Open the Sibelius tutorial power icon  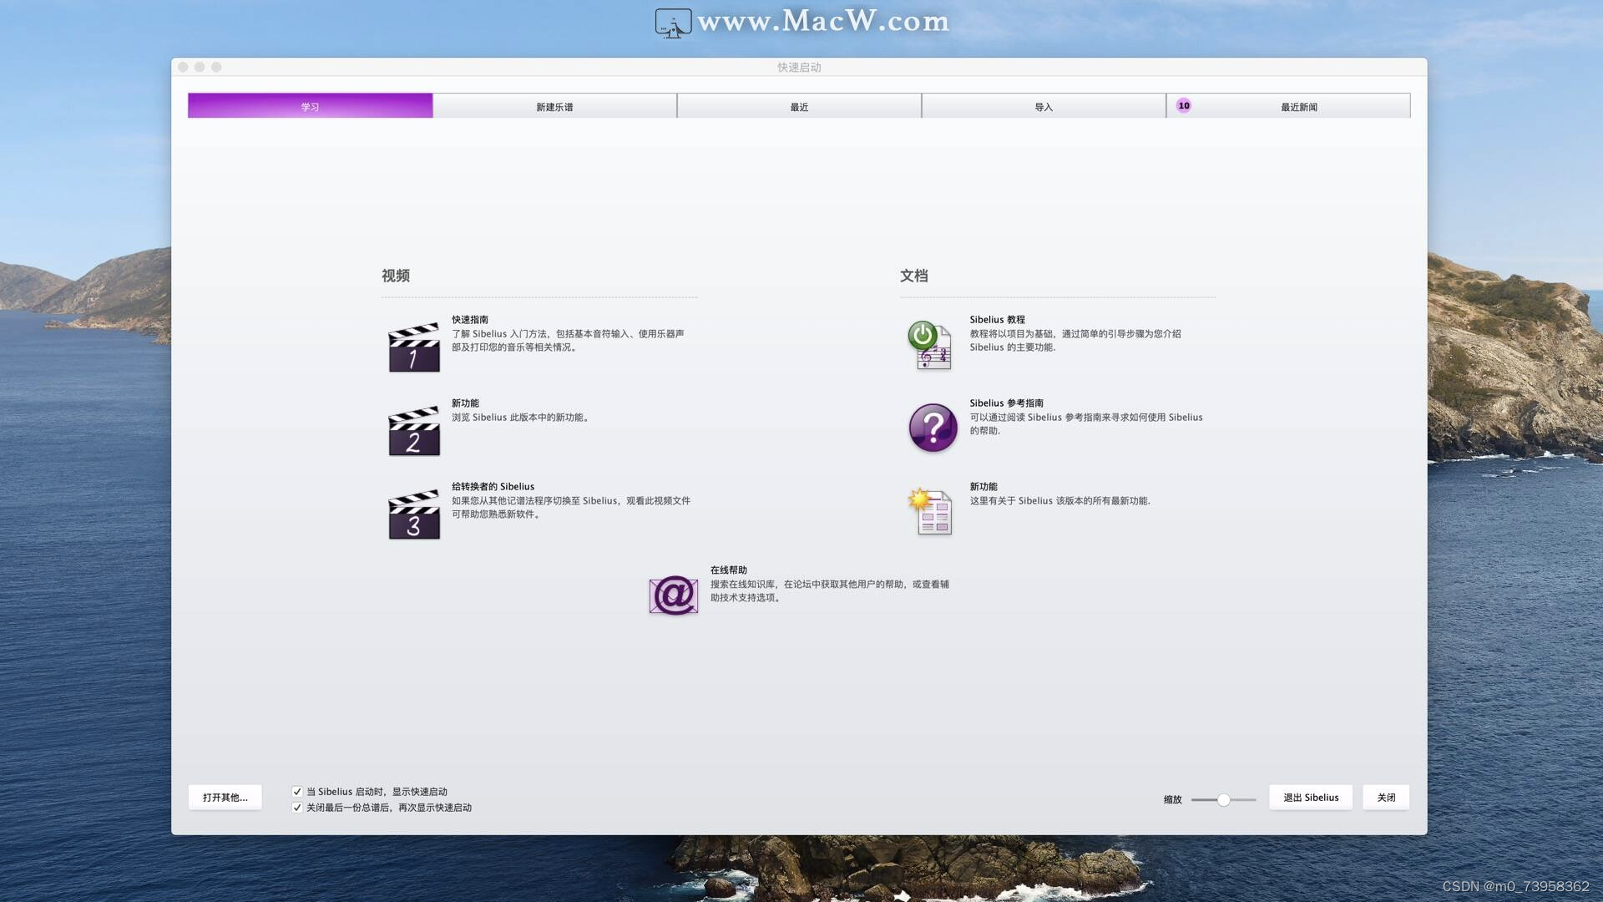click(x=930, y=345)
